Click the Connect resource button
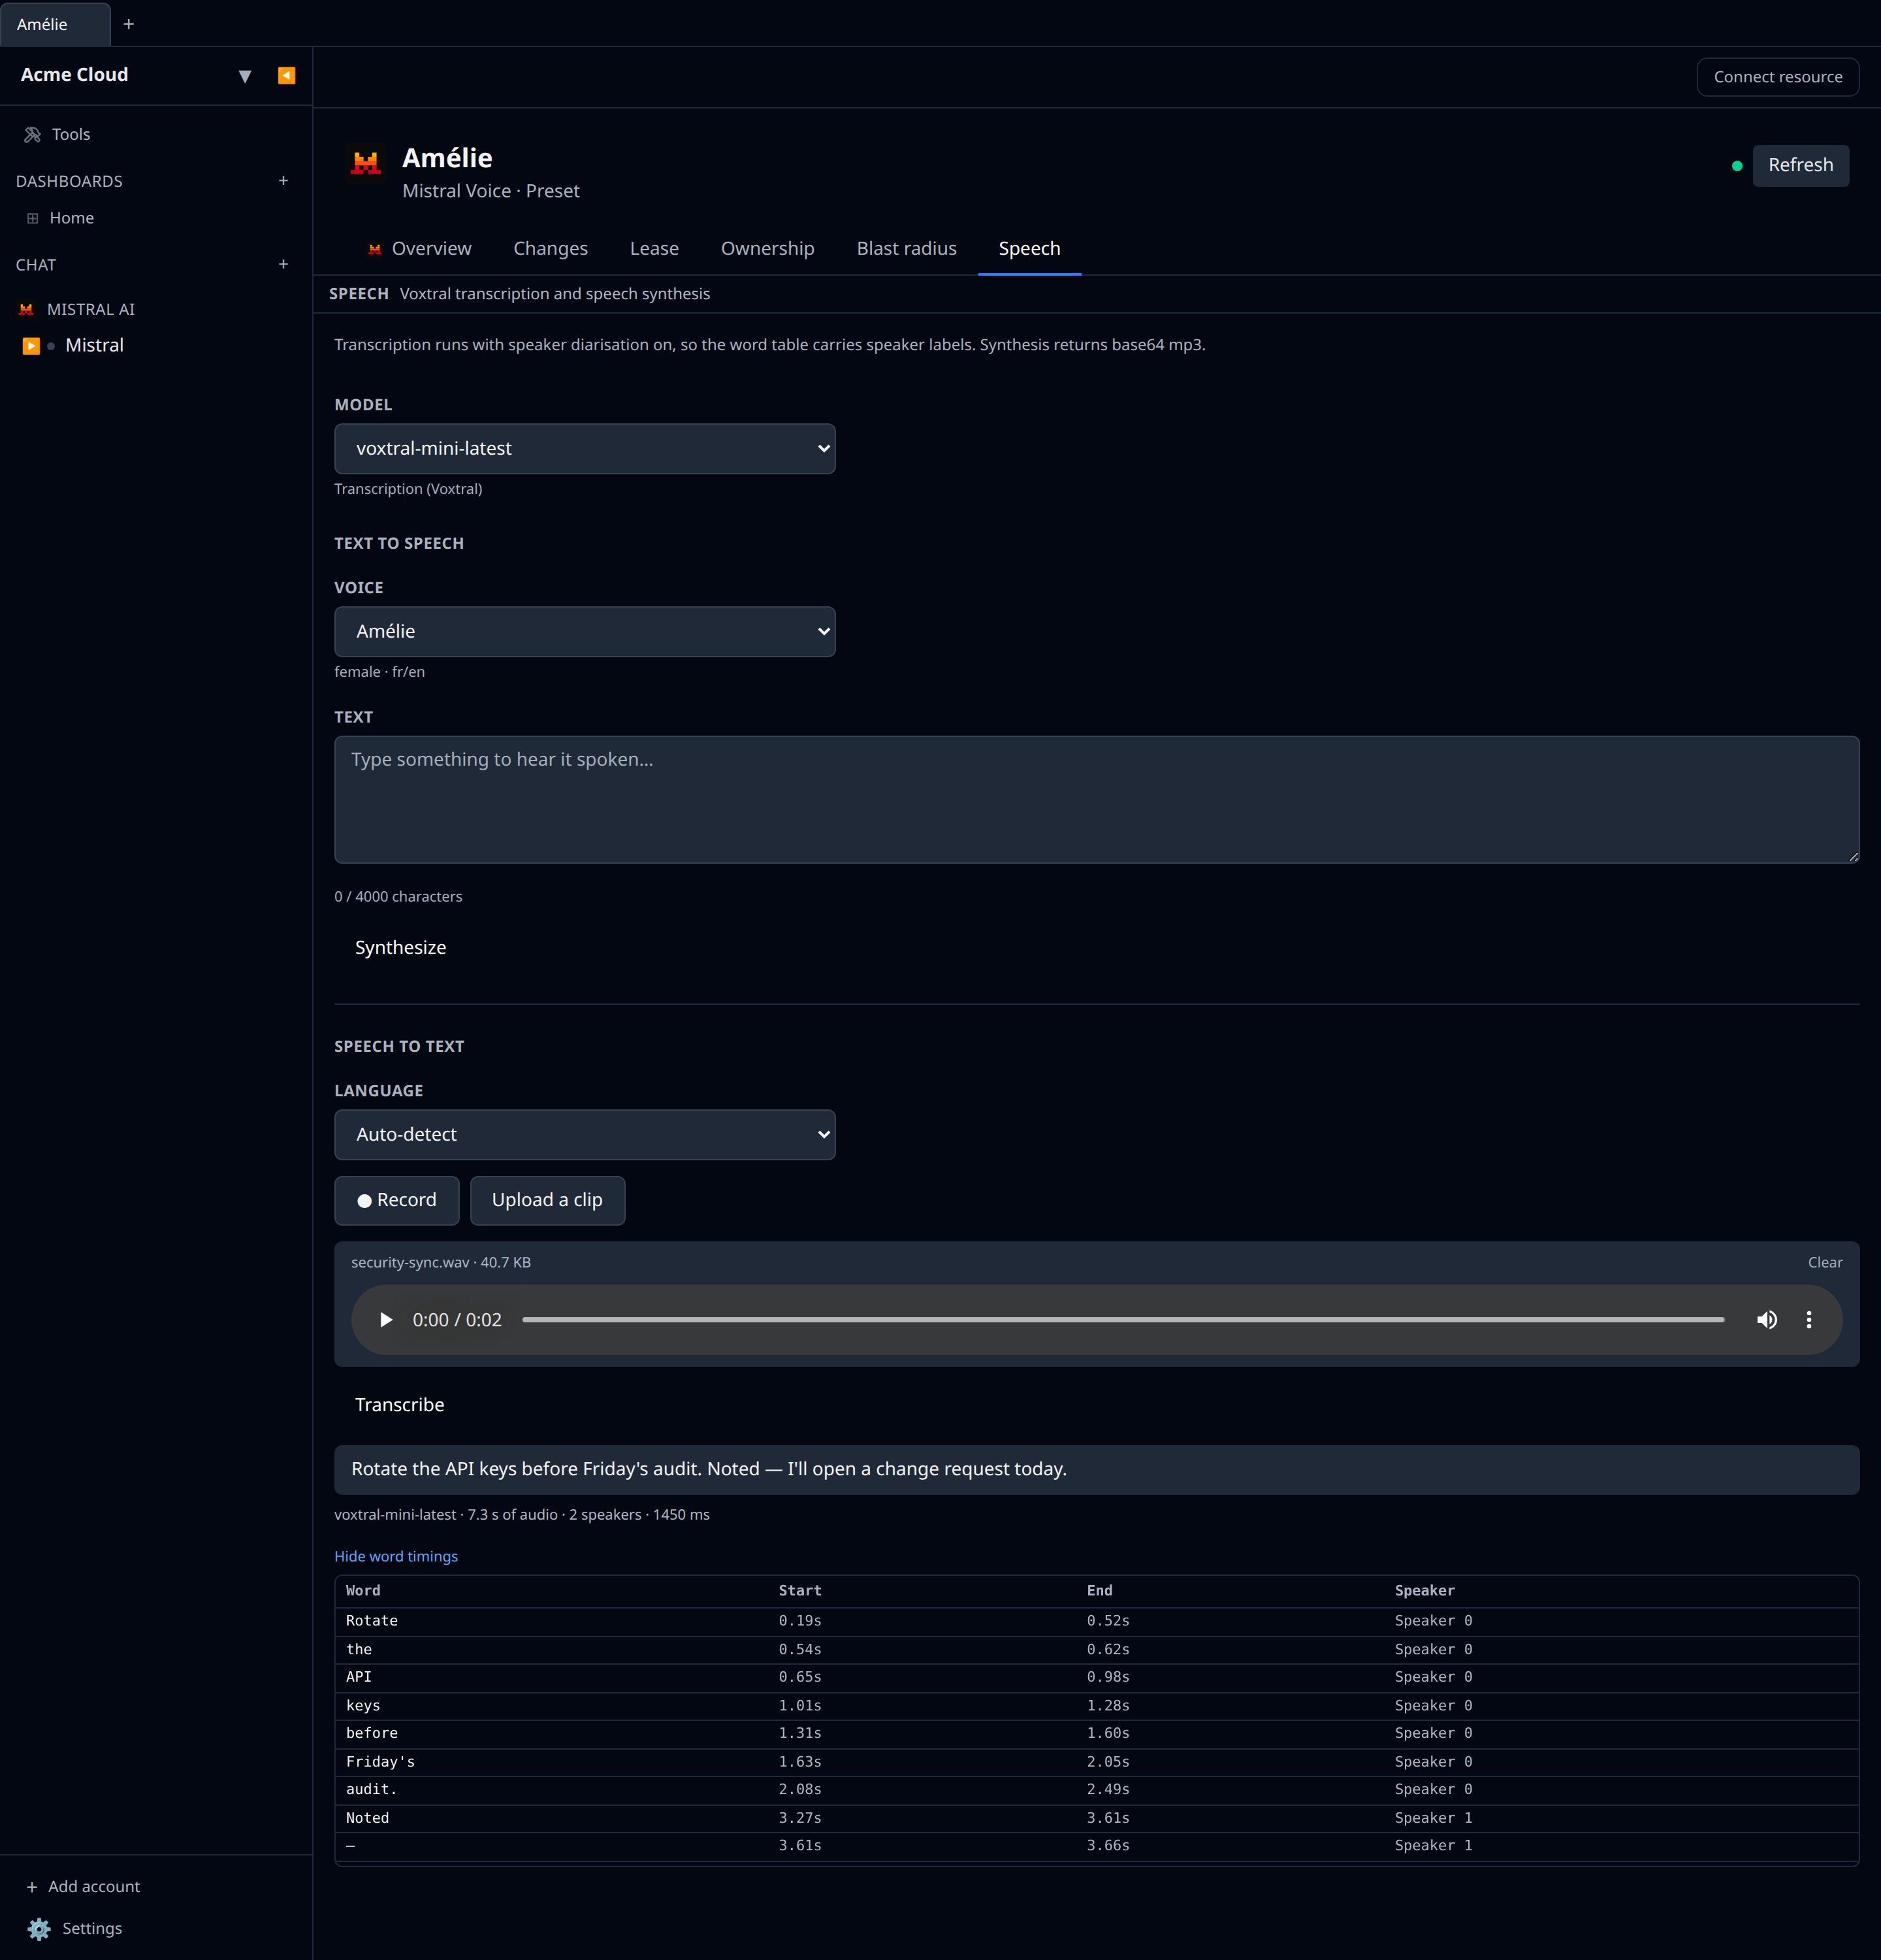Image resolution: width=1881 pixels, height=1960 pixels. (1777, 77)
